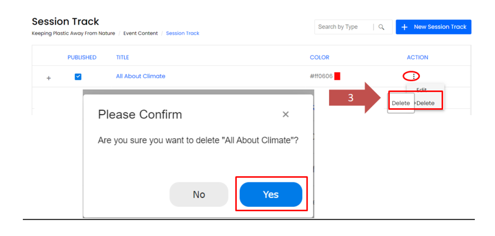Sort by the PUBLISHED column header

pos(82,57)
